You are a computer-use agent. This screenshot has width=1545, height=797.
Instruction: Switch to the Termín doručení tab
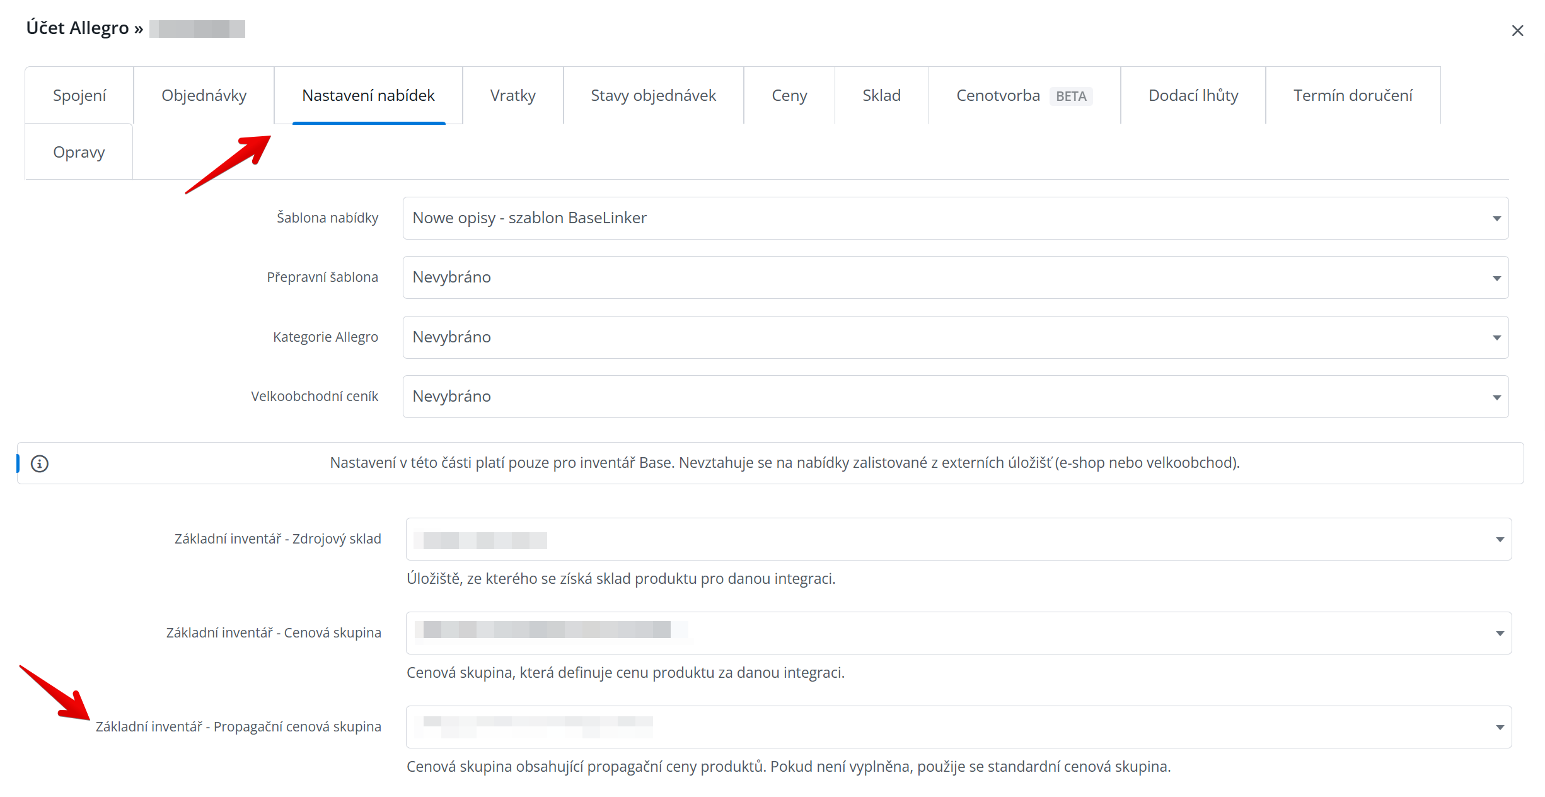pyautogui.click(x=1353, y=95)
